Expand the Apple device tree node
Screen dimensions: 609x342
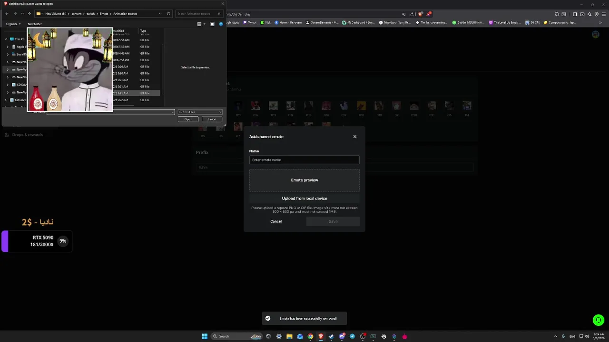click(8, 47)
